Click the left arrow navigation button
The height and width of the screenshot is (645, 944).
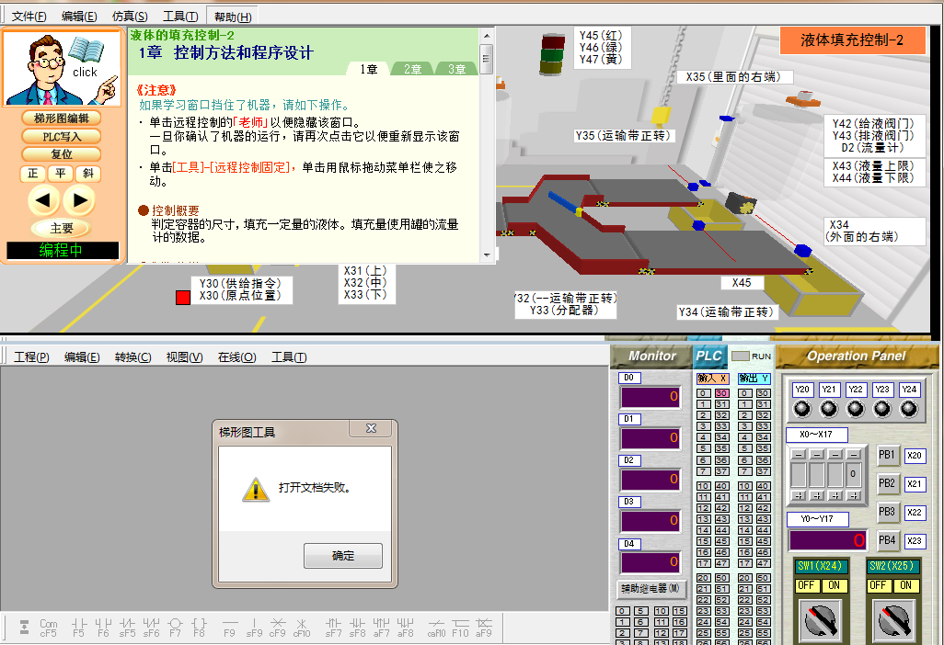pos(43,199)
